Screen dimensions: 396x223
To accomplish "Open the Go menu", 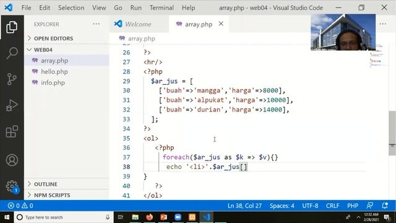I will (x=118, y=8).
